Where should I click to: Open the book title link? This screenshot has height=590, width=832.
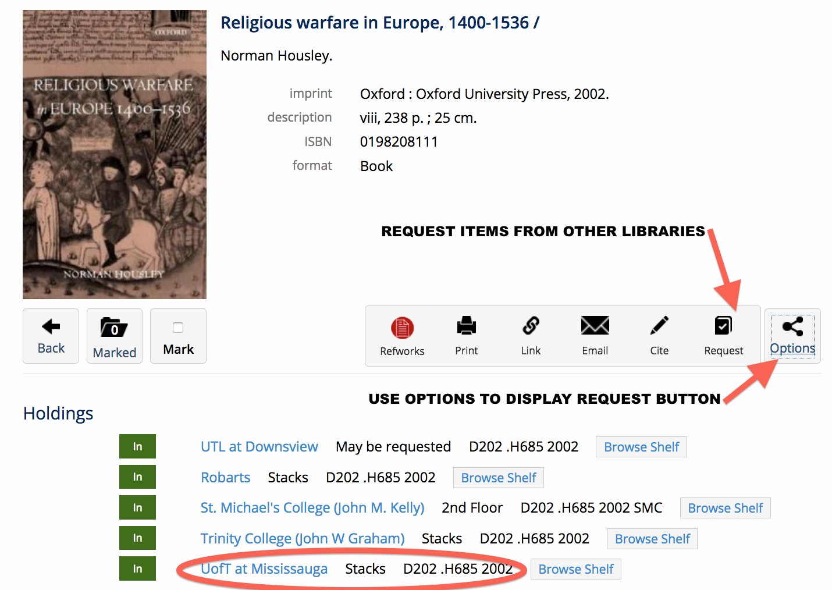click(380, 23)
